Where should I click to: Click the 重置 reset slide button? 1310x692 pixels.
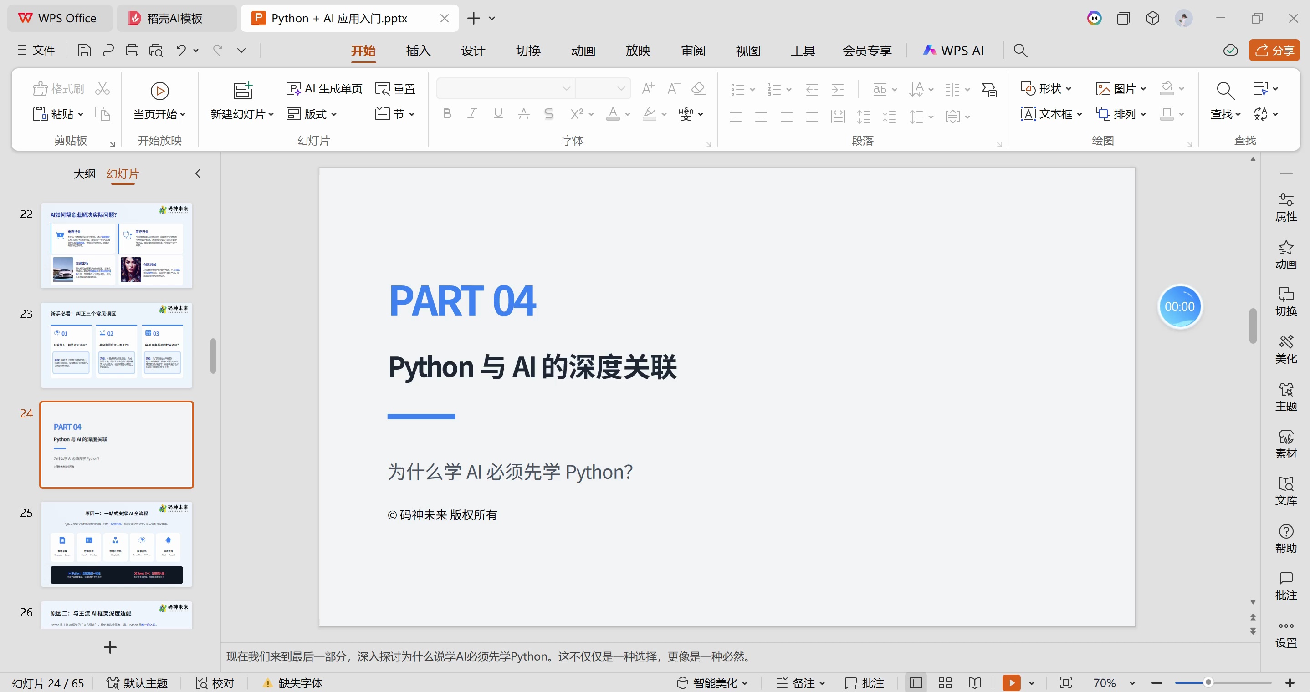(x=396, y=88)
